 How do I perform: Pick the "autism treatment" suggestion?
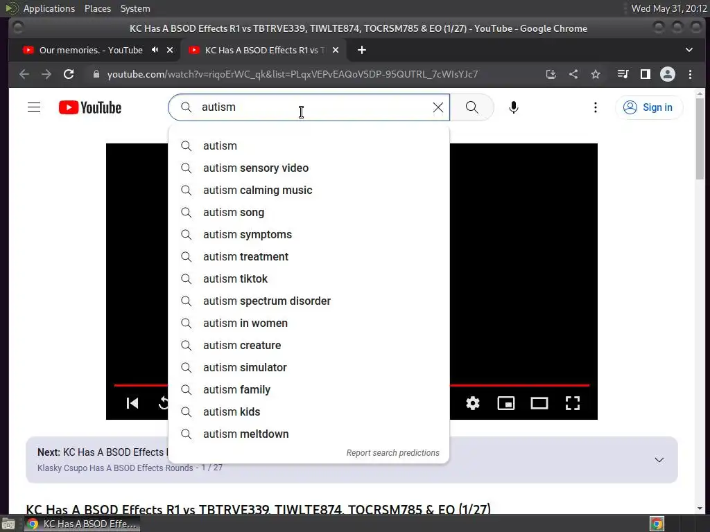click(x=309, y=256)
